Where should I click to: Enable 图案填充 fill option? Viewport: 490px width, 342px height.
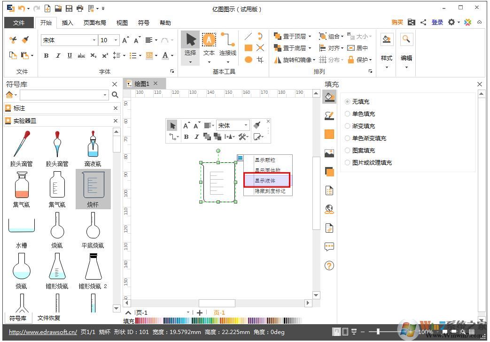[348, 150]
